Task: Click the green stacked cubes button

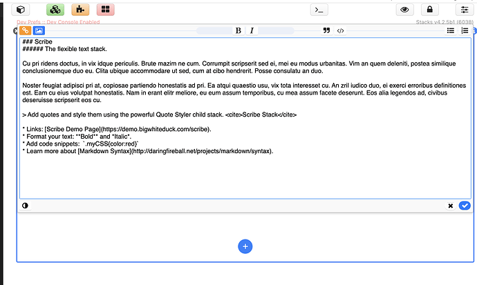Action: 55,10
